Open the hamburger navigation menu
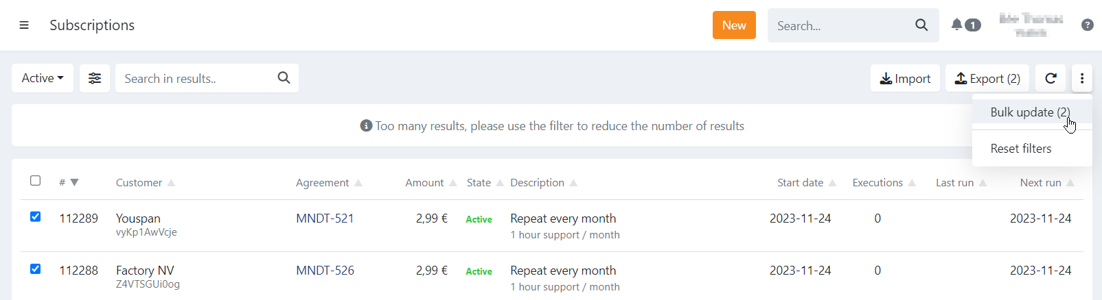 [x=24, y=25]
